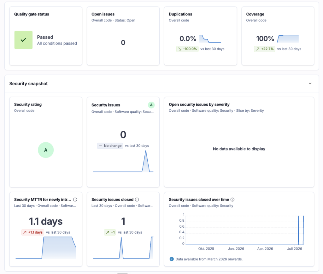Click the Duplications sparkline chart
Screen dimensions: 323x274
[210, 39]
